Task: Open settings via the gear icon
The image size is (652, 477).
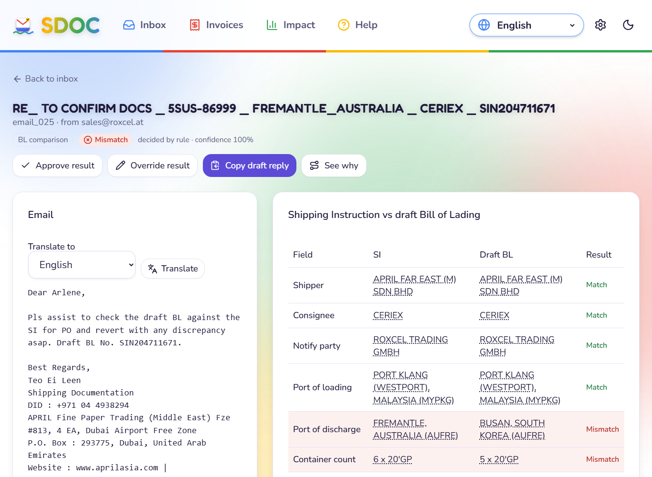Action: tap(600, 25)
